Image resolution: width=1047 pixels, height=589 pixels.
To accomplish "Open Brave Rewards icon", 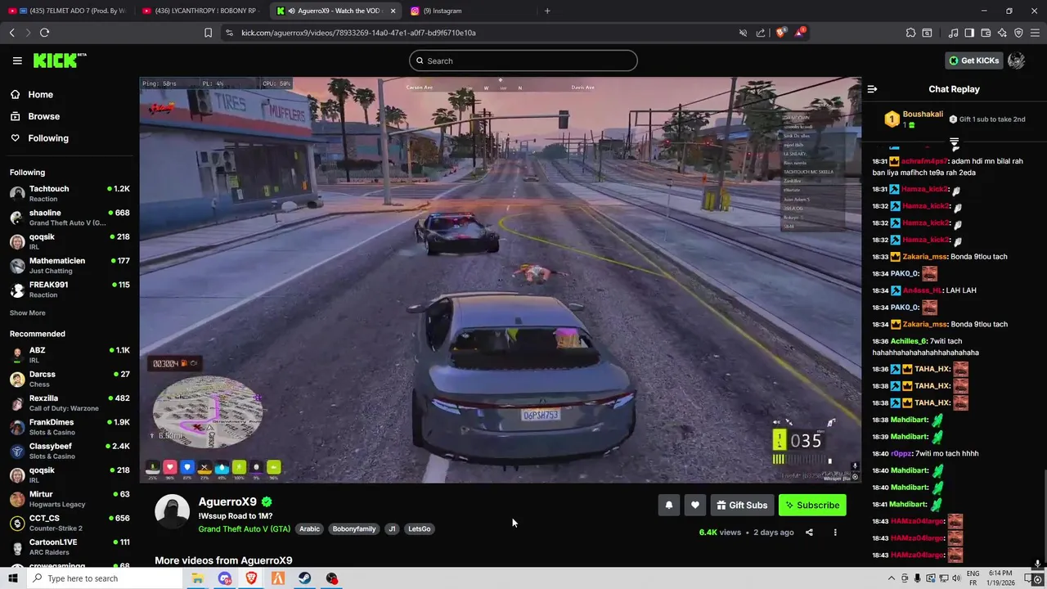I will [799, 33].
